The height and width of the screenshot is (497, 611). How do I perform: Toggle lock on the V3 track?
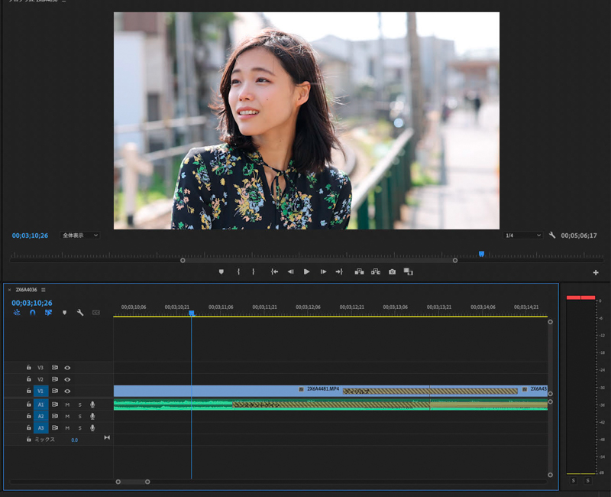pos(28,367)
